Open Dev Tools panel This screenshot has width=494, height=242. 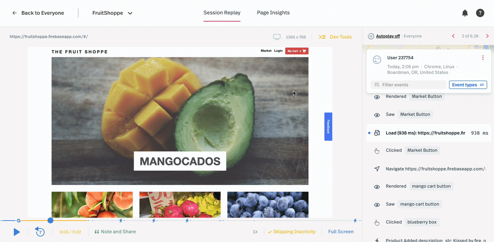[x=335, y=37]
